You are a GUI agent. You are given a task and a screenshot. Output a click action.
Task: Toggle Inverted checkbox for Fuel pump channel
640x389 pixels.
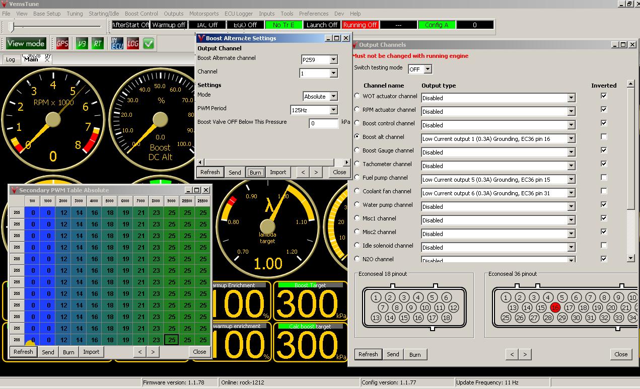click(x=604, y=177)
